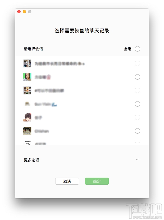This screenshot has height=220, width=164.
Task: Check the anime-avatar contact for recovery
Action: (137, 117)
